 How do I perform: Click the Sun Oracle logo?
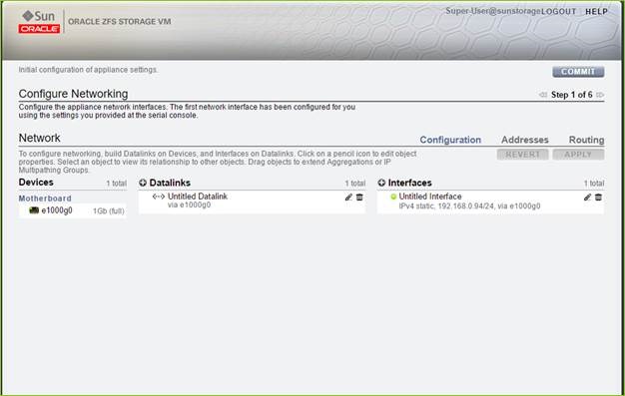tap(39, 22)
